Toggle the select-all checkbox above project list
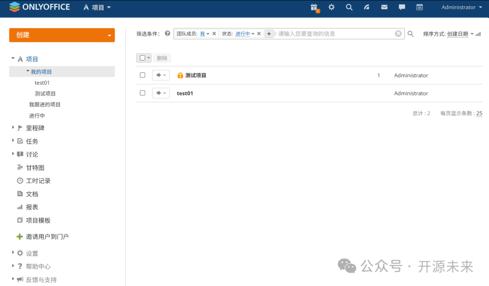 point(142,58)
